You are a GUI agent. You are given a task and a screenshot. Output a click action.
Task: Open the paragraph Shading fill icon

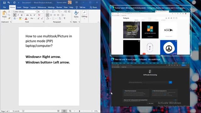47,19
